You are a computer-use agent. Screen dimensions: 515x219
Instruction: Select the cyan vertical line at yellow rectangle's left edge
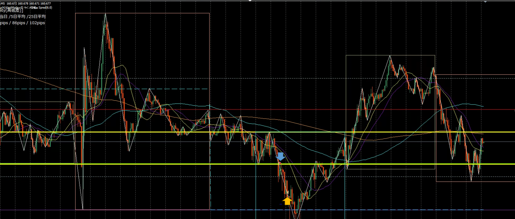[345, 190]
